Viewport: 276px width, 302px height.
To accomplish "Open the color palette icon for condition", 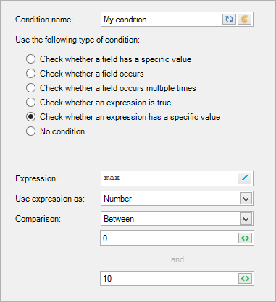I will (244, 20).
